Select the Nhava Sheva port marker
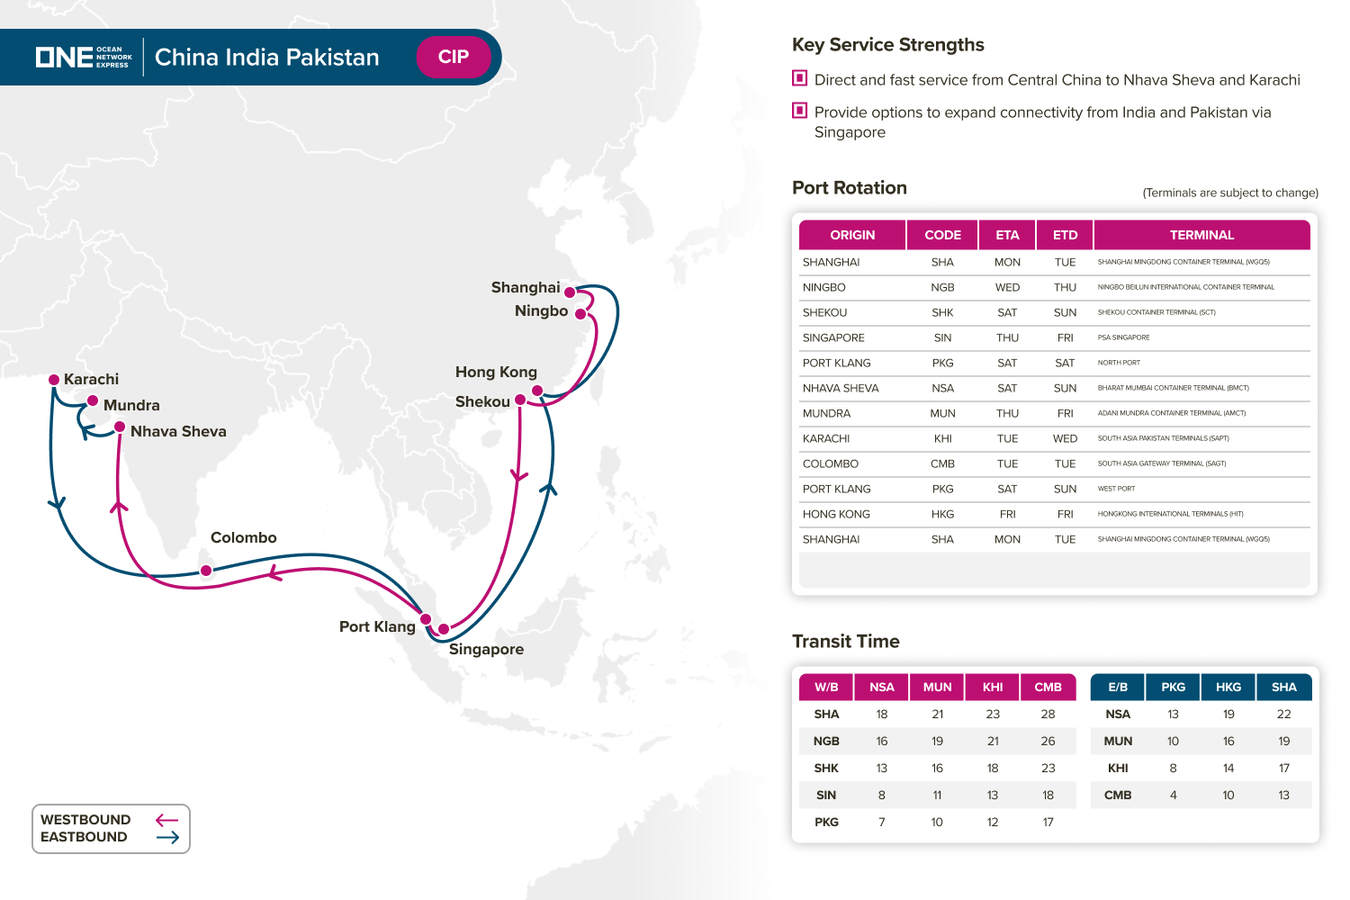The image size is (1350, 900). [x=120, y=427]
